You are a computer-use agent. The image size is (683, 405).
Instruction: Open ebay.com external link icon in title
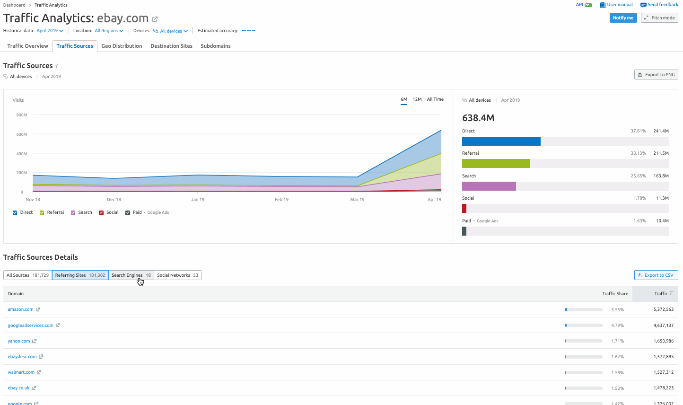(x=155, y=19)
